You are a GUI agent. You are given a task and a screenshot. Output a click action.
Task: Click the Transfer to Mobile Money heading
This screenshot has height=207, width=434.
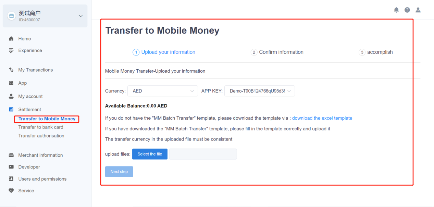tap(162, 30)
